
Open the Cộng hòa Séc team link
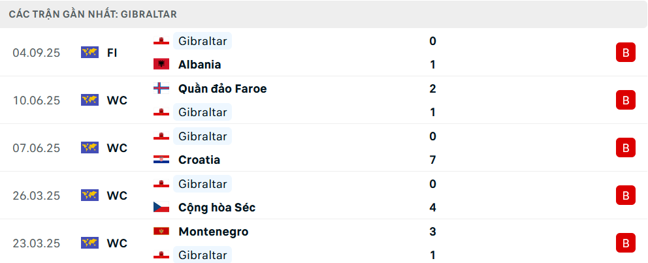coord(216,208)
